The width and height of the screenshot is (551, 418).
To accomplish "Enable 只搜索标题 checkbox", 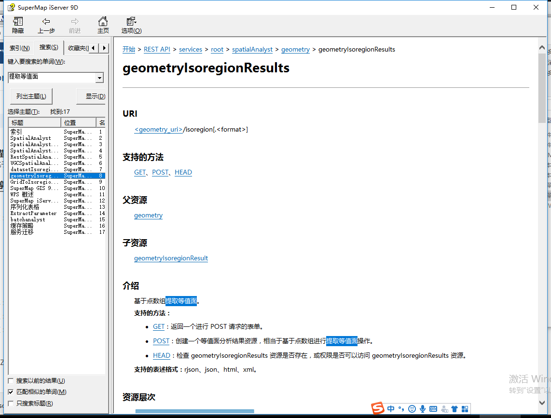I will click(x=11, y=403).
